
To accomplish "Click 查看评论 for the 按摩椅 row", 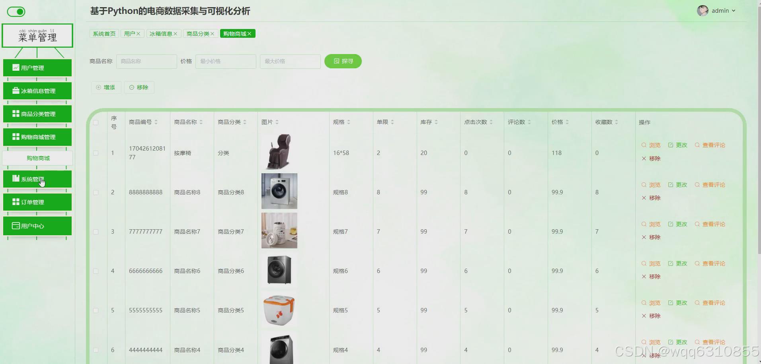I will pos(710,145).
